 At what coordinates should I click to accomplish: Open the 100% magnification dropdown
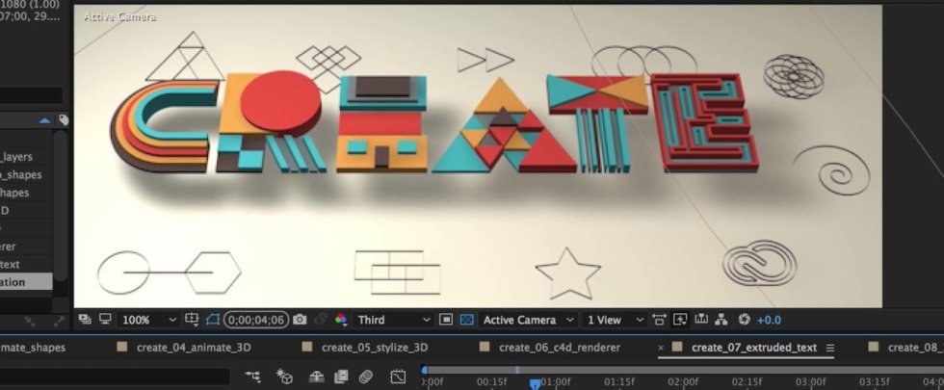click(x=148, y=320)
